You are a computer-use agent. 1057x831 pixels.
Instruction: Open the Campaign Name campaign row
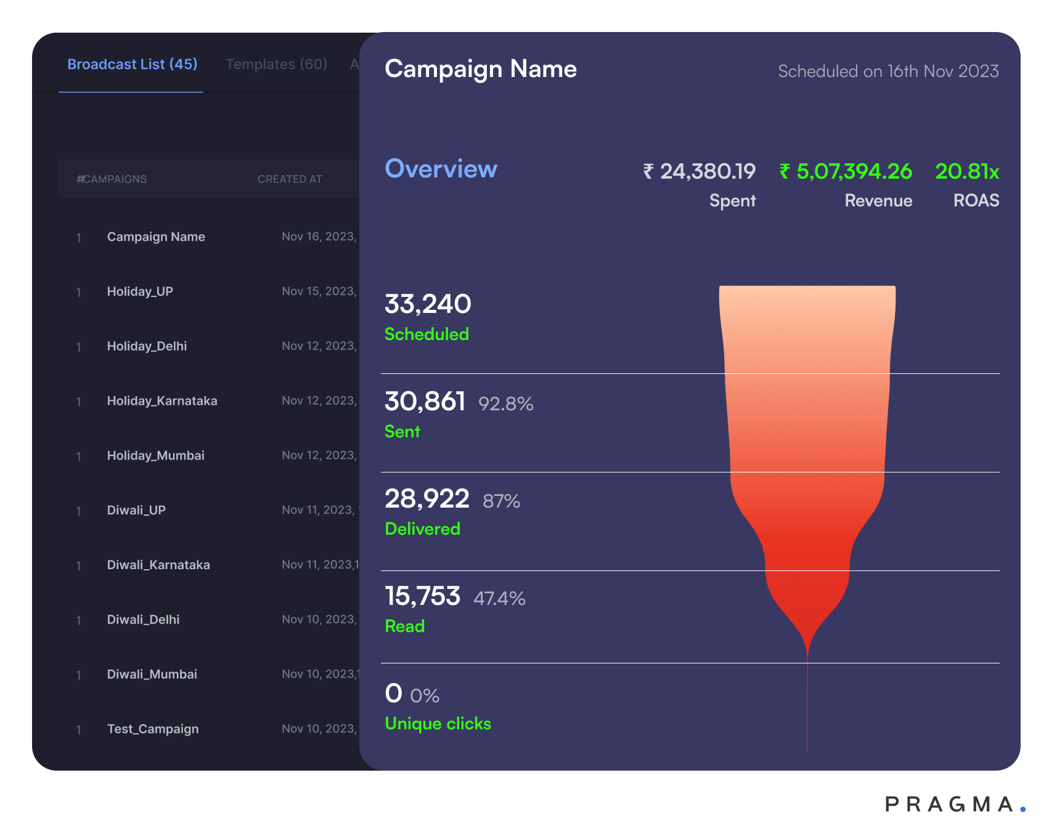click(x=156, y=237)
